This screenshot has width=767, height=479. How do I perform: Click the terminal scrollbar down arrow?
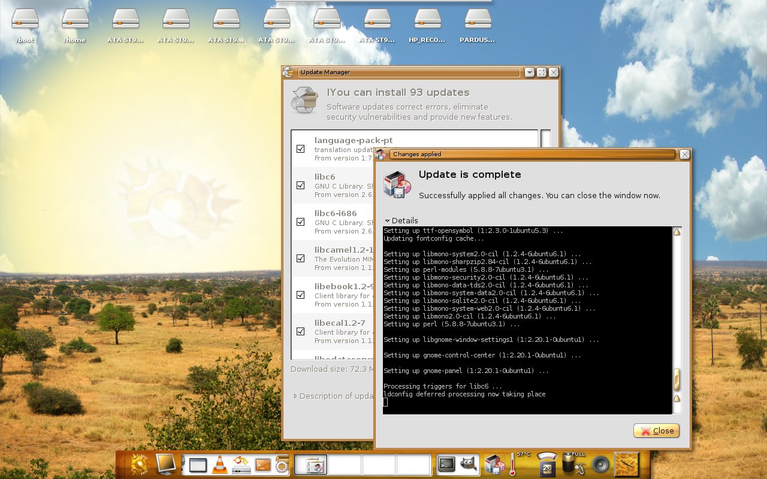[677, 398]
